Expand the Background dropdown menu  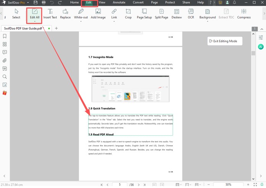(208, 21)
